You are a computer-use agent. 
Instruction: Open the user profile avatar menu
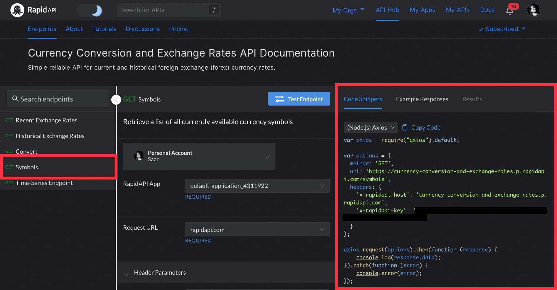click(534, 10)
